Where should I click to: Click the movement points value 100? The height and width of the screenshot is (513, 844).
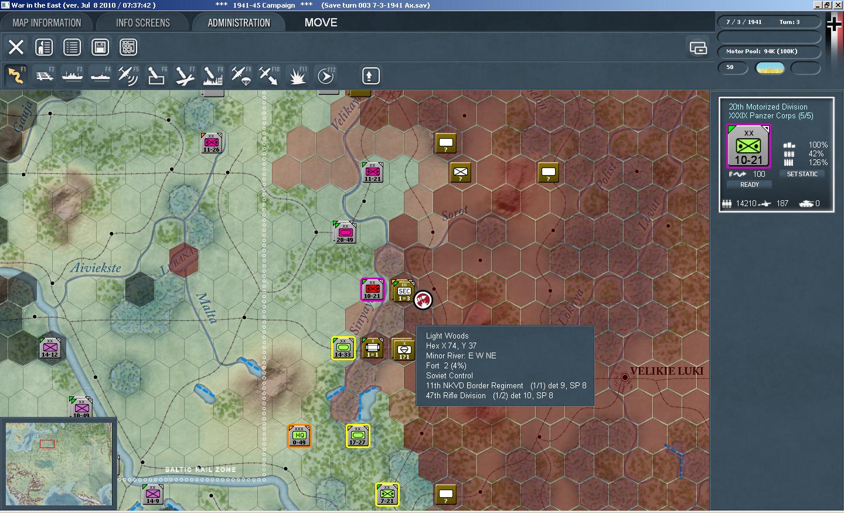click(x=759, y=174)
